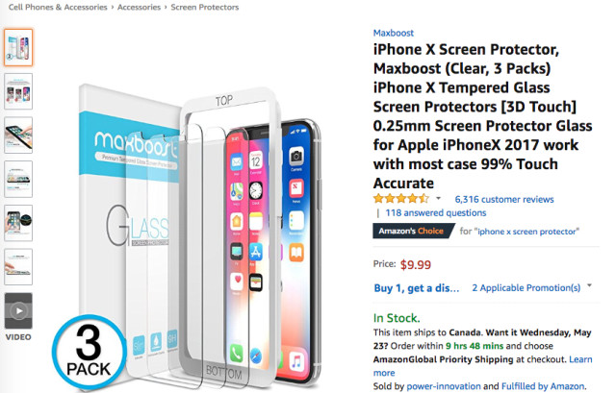Image resolution: width=616 pixels, height=393 pixels.
Task: Open the Accessories breadcrumb link
Action: (x=139, y=7)
